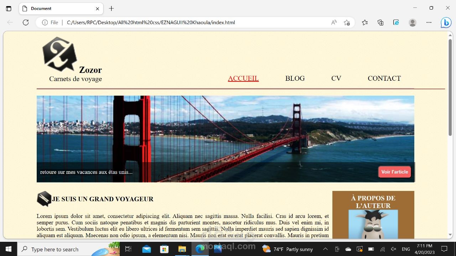Click the JE SUIS UN GRAND VOYAGEUR heading

(103, 199)
